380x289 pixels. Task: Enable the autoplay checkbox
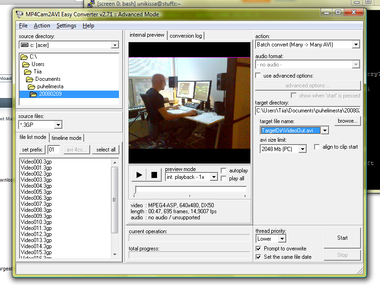coord(224,171)
